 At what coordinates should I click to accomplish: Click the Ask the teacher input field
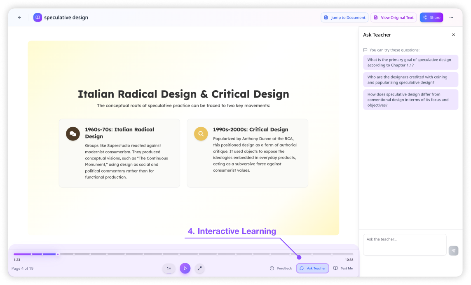tap(404, 245)
